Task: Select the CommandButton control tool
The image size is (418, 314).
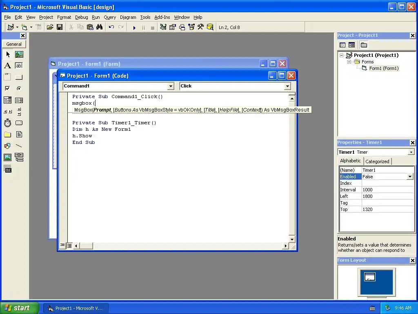Action: 19,77
